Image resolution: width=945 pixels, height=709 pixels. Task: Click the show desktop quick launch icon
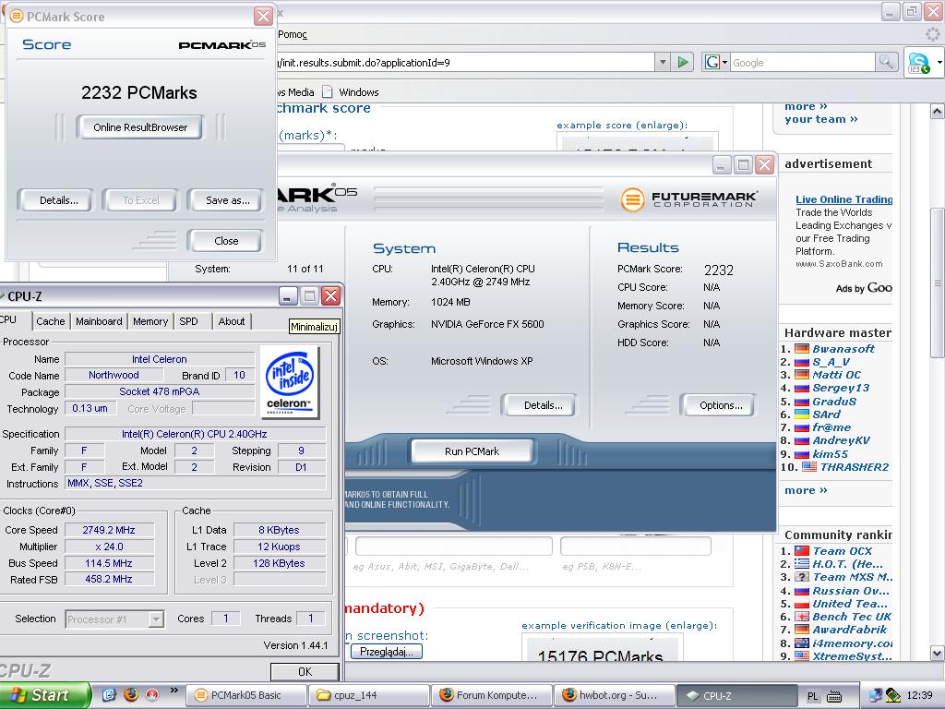109,694
